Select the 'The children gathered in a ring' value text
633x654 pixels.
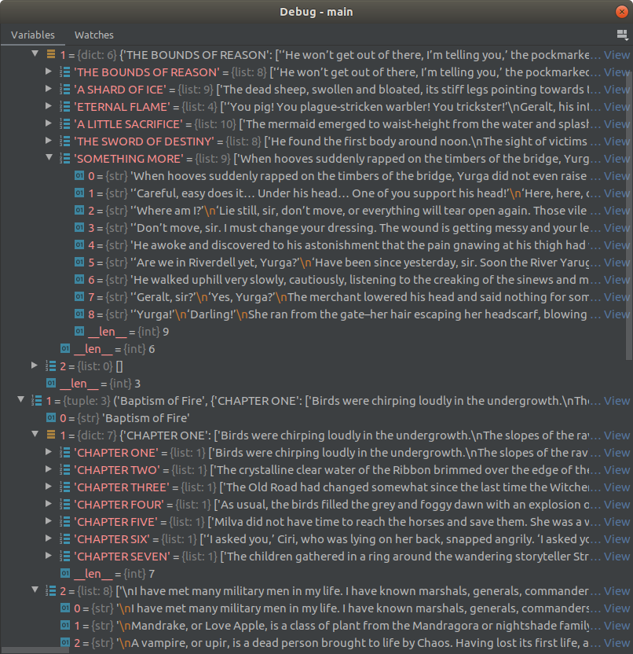pyautogui.click(x=404, y=557)
